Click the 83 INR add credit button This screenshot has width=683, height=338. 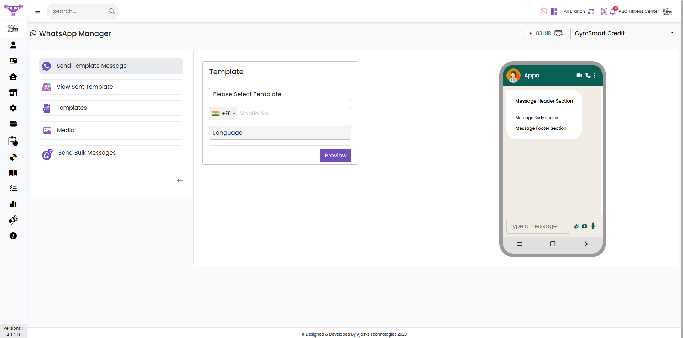pyautogui.click(x=545, y=33)
